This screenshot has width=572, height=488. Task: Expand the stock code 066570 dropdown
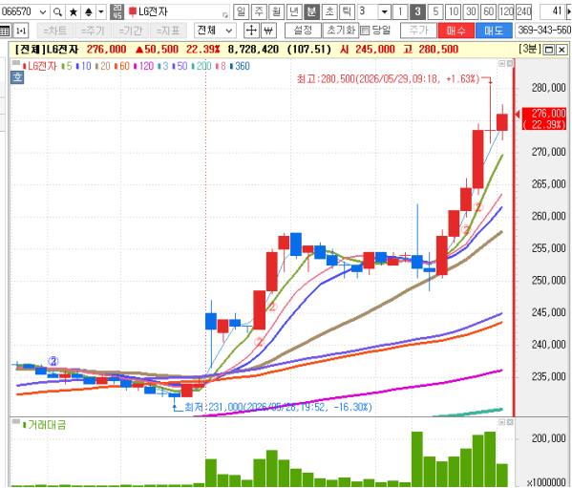tap(43, 12)
